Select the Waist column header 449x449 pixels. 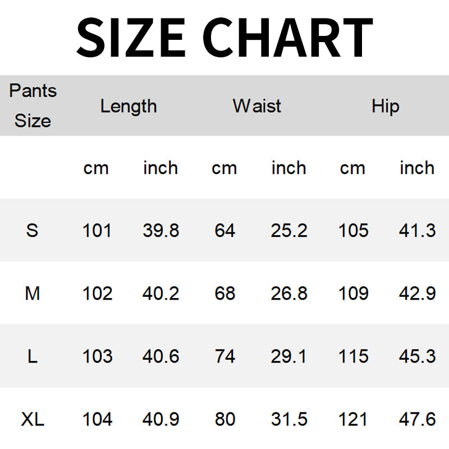[257, 106]
